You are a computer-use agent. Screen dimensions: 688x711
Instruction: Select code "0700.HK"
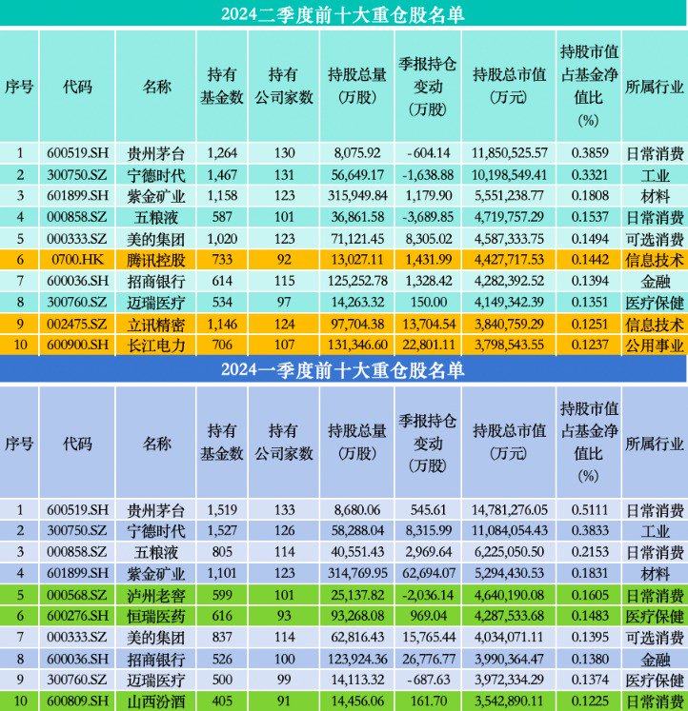coord(77,260)
